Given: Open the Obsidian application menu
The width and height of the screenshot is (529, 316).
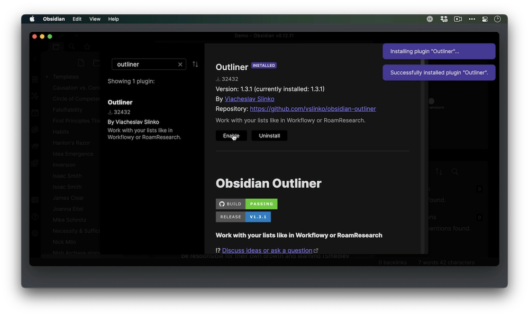Looking at the screenshot, I should pyautogui.click(x=53, y=19).
